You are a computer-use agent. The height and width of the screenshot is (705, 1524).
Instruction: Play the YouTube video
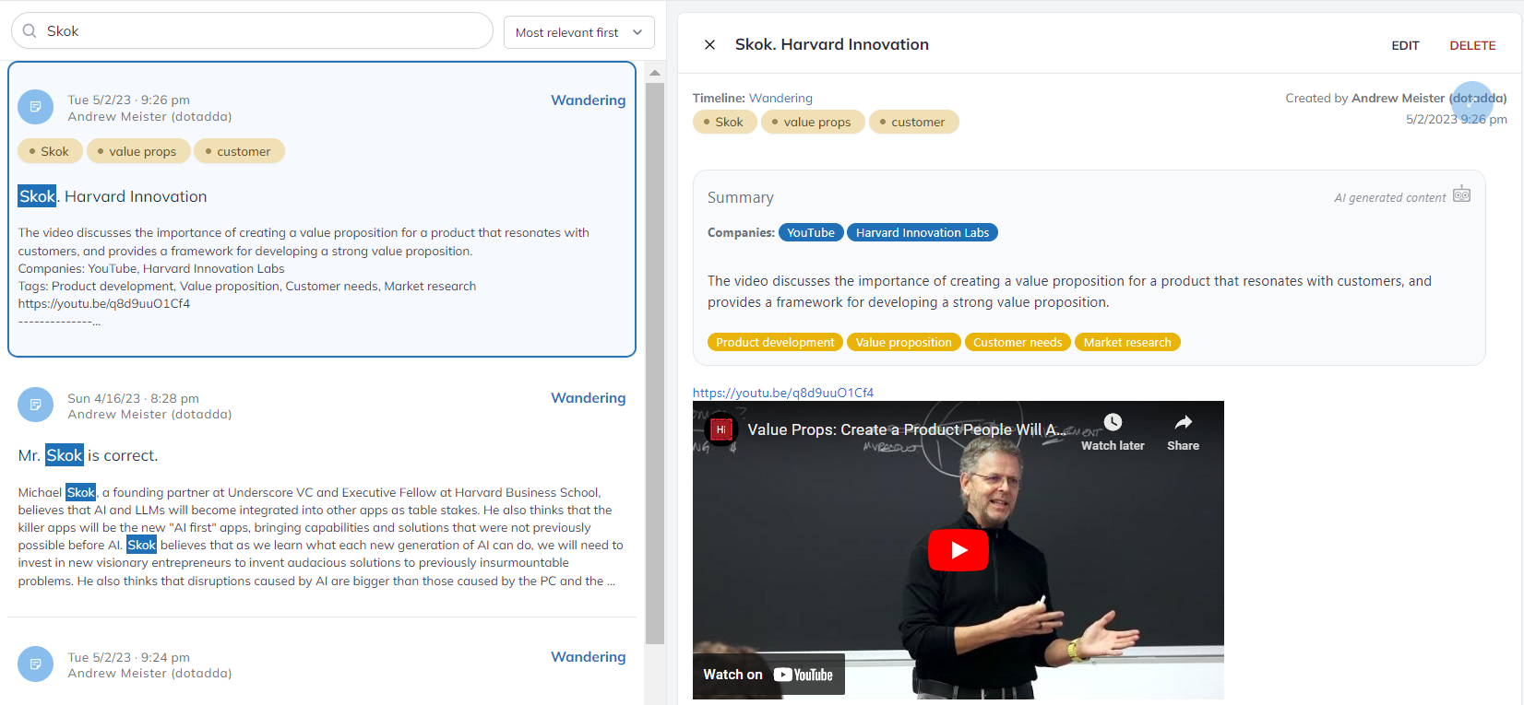pyautogui.click(x=958, y=550)
